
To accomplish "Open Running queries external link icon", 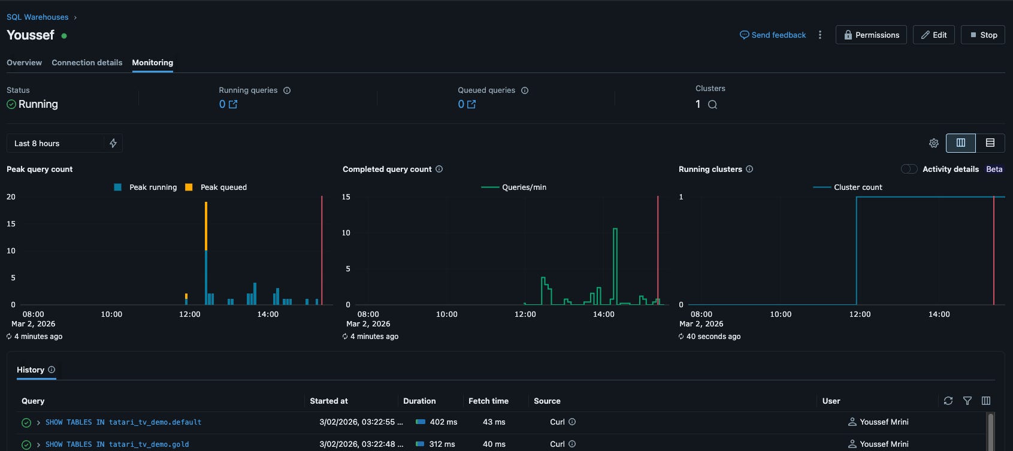I will (x=233, y=104).
